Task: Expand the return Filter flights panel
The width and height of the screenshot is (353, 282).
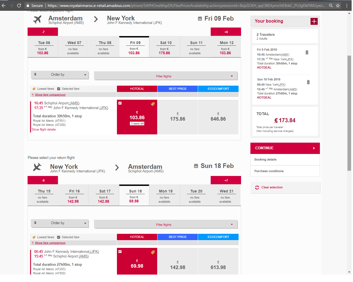Action: point(166,225)
